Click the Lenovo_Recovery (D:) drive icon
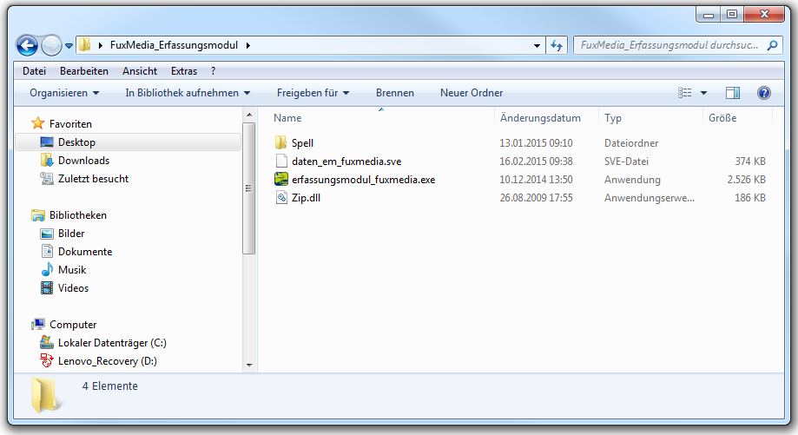Image resolution: width=798 pixels, height=435 pixels. click(46, 360)
